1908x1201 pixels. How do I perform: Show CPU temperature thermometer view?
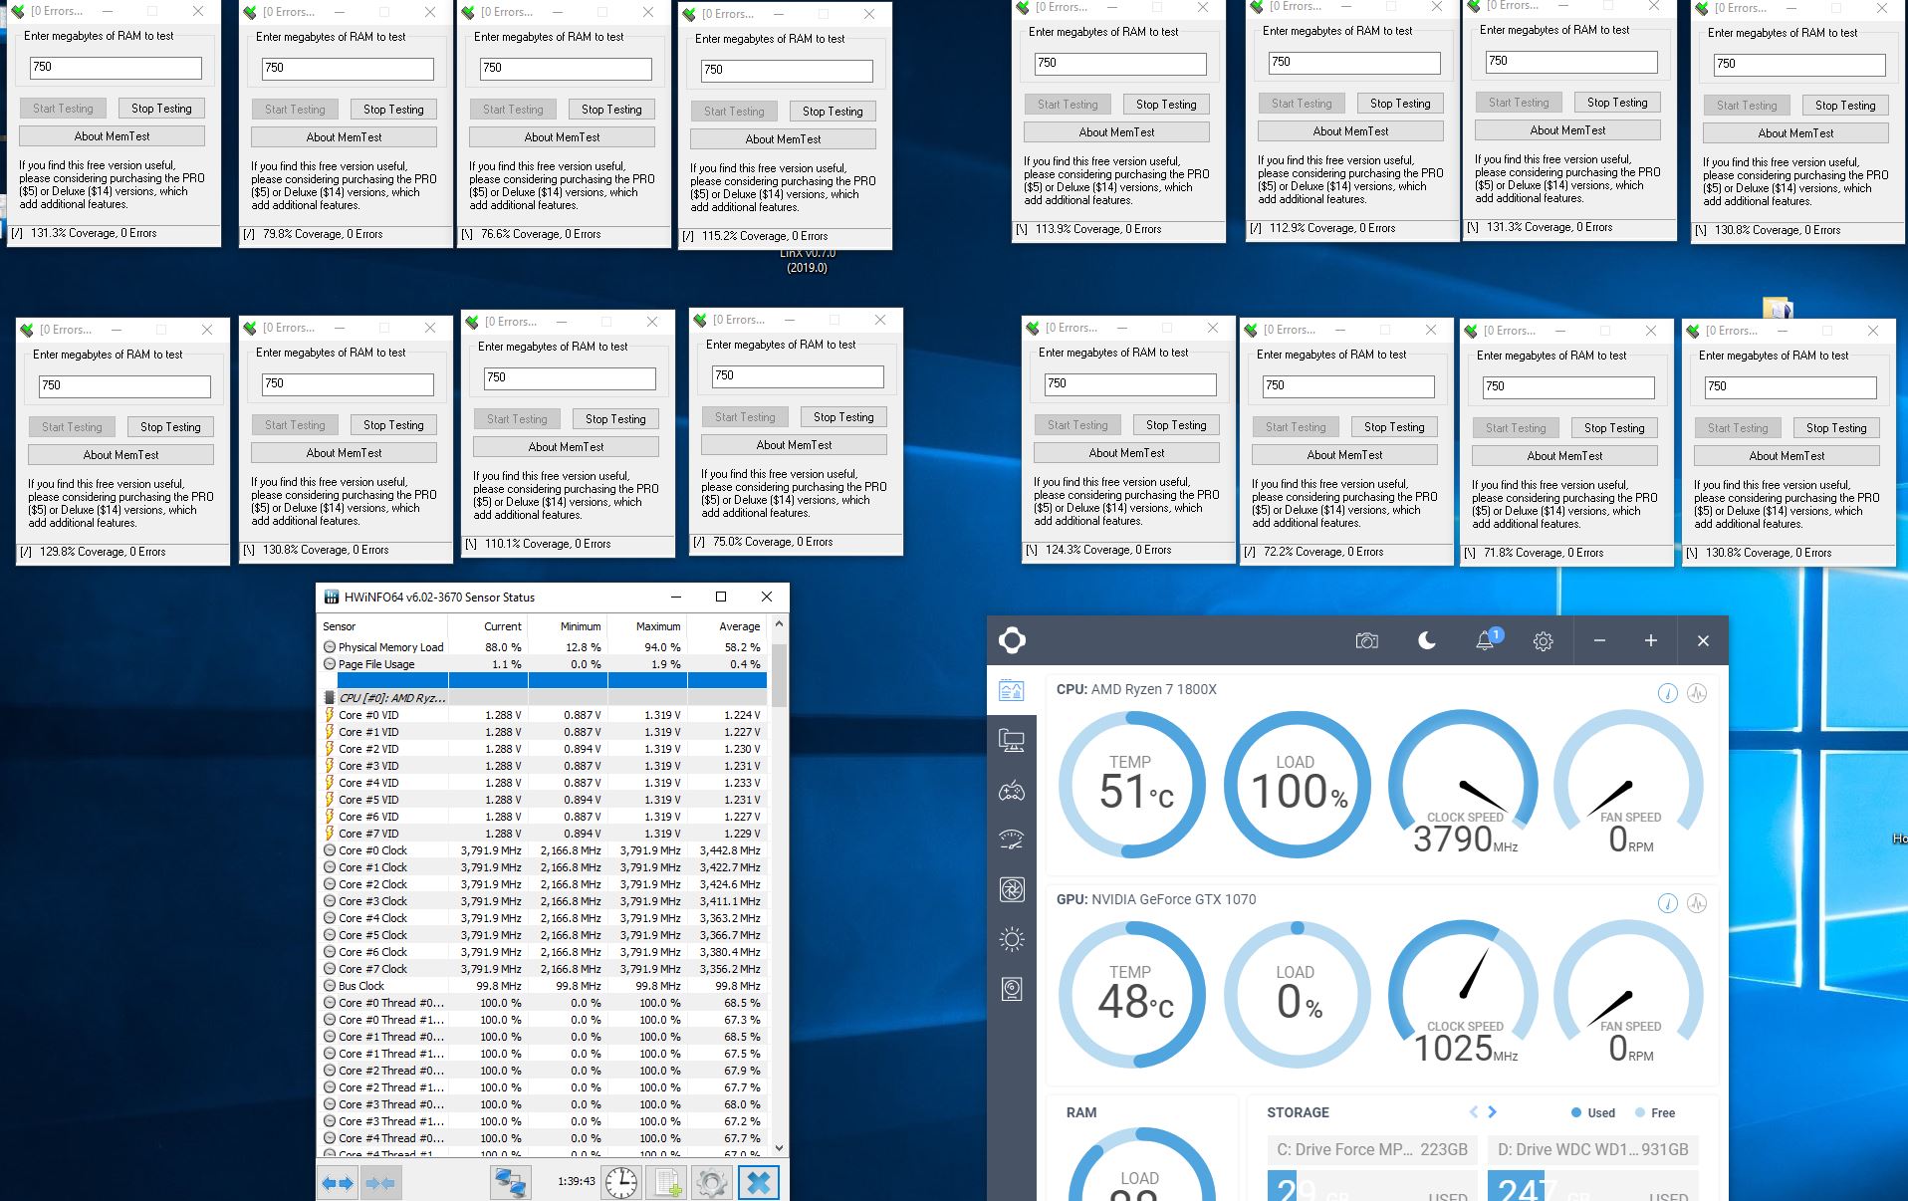click(1667, 693)
